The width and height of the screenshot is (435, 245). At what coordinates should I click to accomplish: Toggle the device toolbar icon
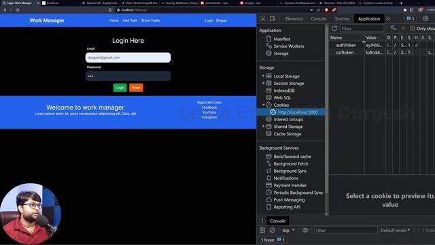273,18
